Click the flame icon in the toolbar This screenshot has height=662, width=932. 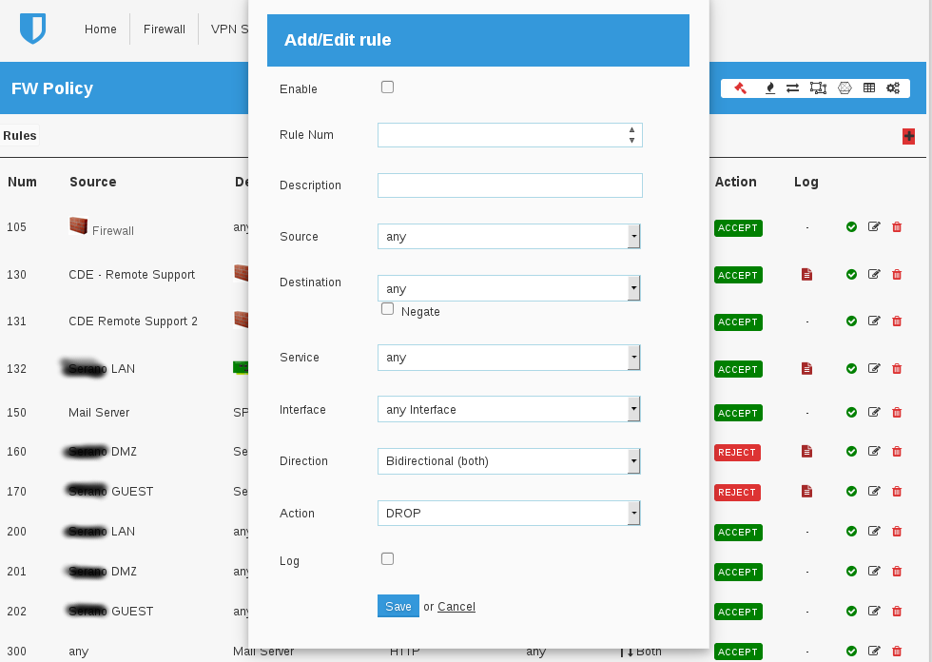pyautogui.click(x=769, y=88)
